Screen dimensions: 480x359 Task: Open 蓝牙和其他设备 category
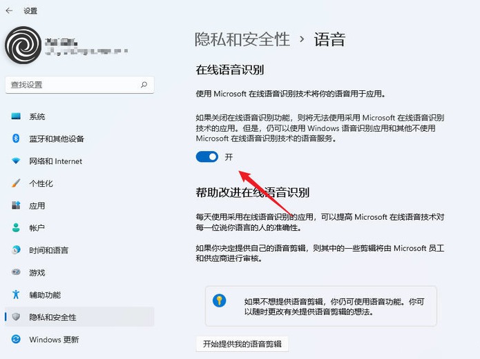(79, 139)
